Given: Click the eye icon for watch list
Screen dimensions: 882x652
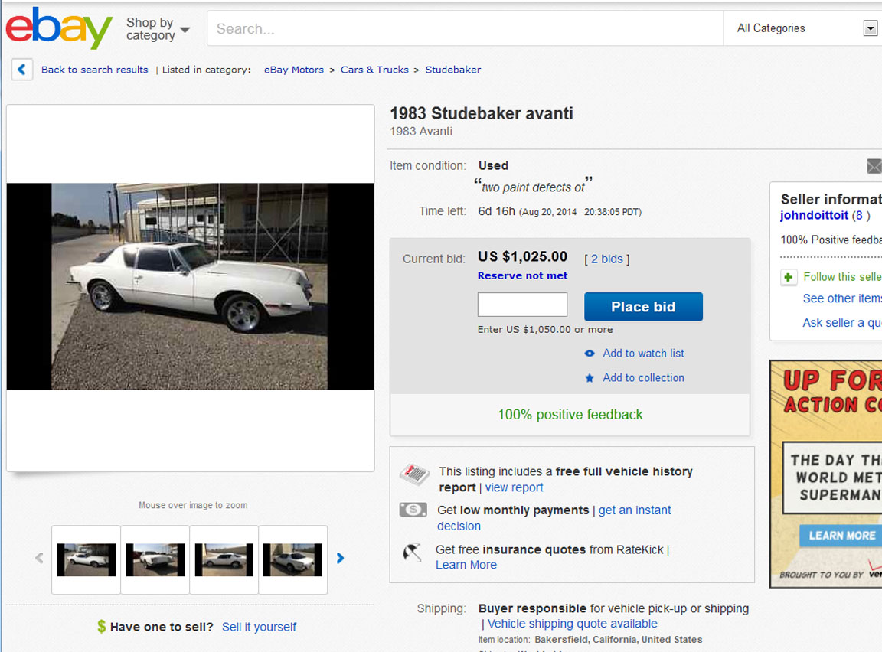Looking at the screenshot, I should click(590, 354).
